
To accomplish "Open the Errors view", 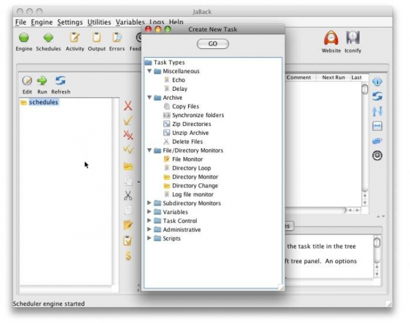I will coord(117,38).
